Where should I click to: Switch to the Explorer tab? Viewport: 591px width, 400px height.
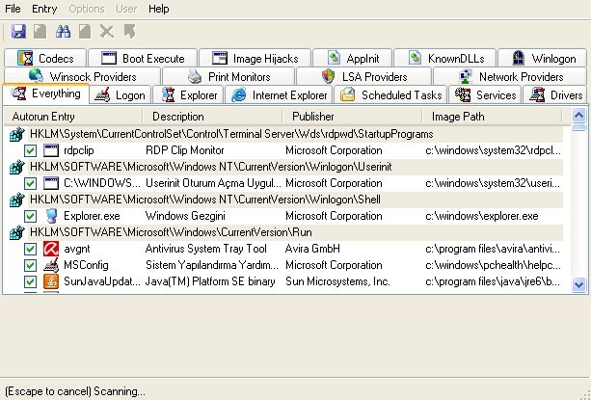[x=188, y=94]
